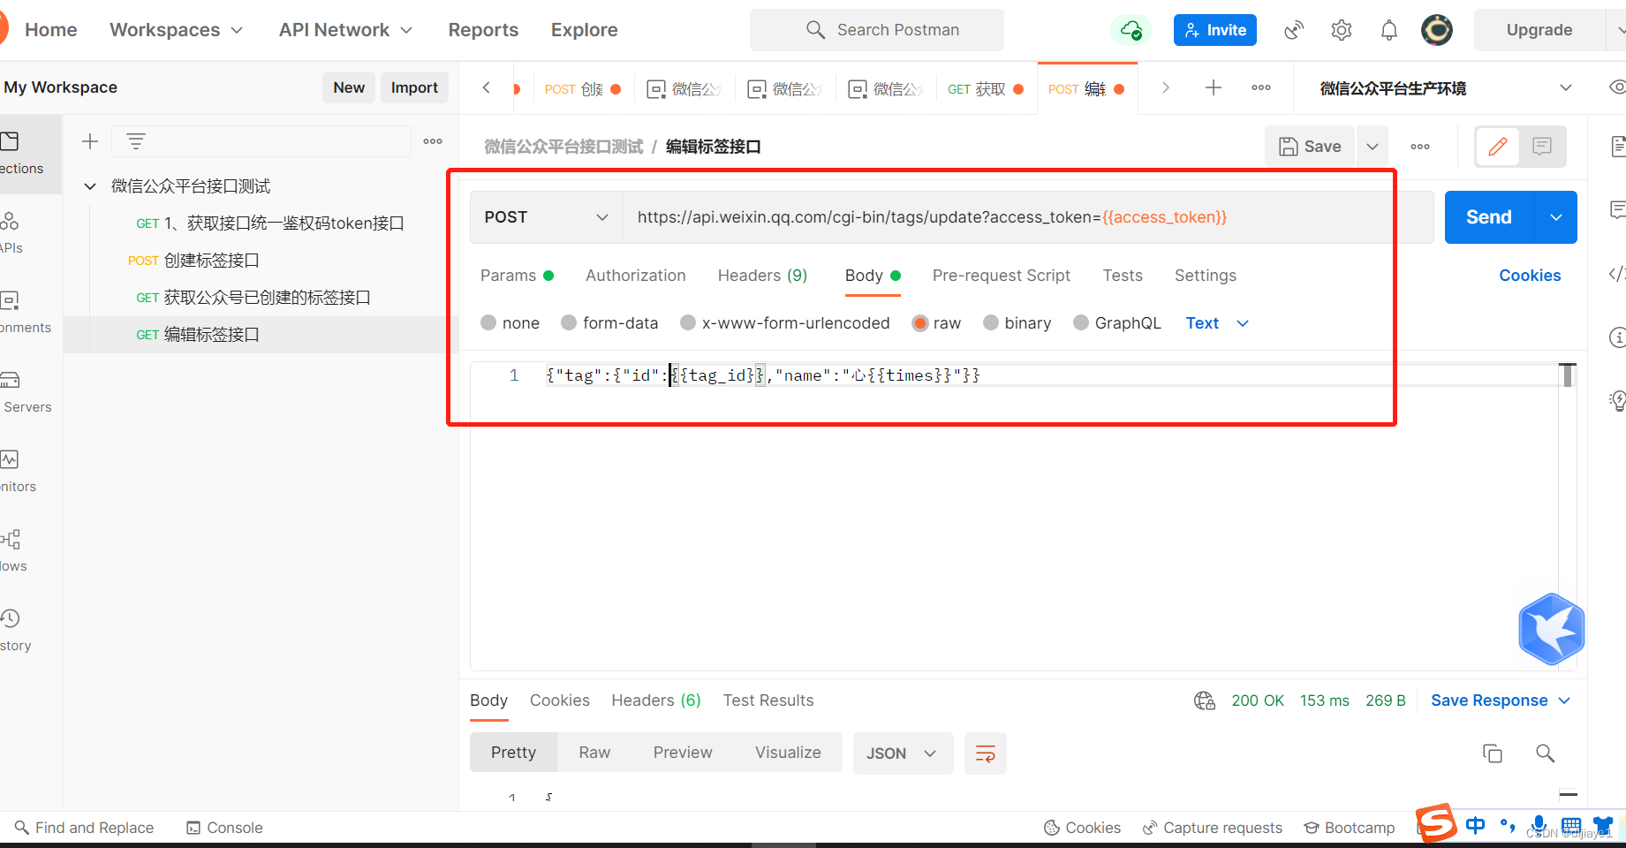Open the Cookies link near Send
Viewport: 1626px width, 848px height.
(1530, 276)
